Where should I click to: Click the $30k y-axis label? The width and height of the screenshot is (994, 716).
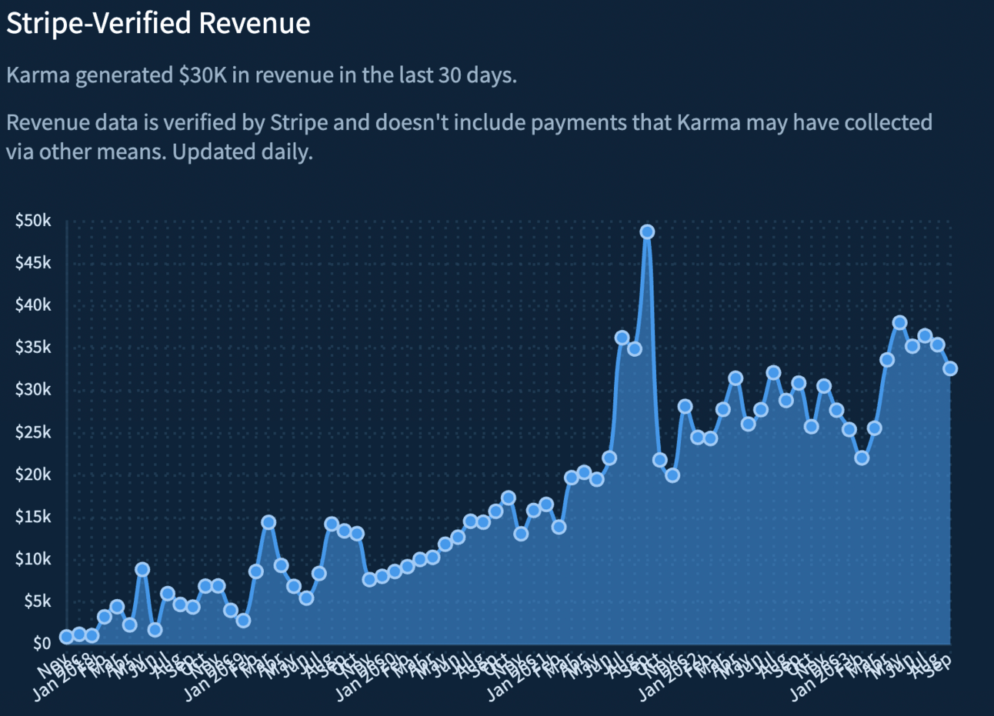[x=33, y=390]
